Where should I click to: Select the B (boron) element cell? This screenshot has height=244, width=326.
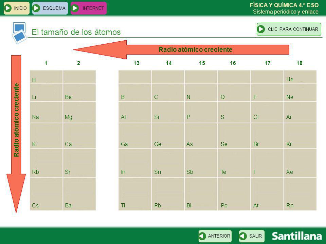(135, 93)
